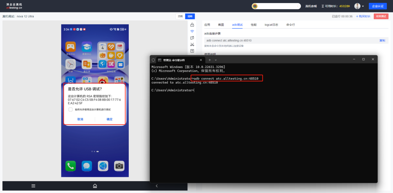
Task: Switch to the logcat日志 tab
Action: 271,25
